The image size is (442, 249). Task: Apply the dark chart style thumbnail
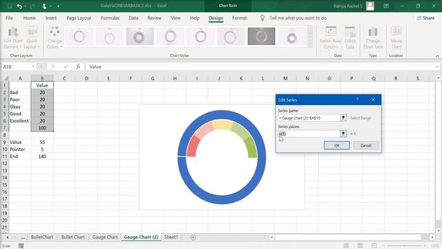[261, 37]
